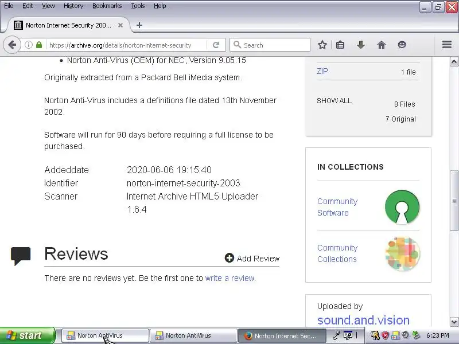
Task: Close the Norton Internet Security tab
Action: (120, 25)
